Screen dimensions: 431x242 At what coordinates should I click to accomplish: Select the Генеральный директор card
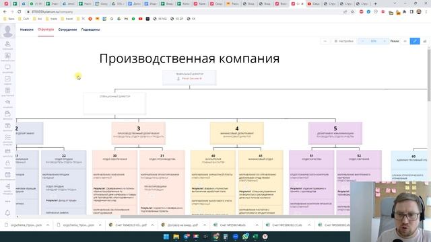point(189,78)
